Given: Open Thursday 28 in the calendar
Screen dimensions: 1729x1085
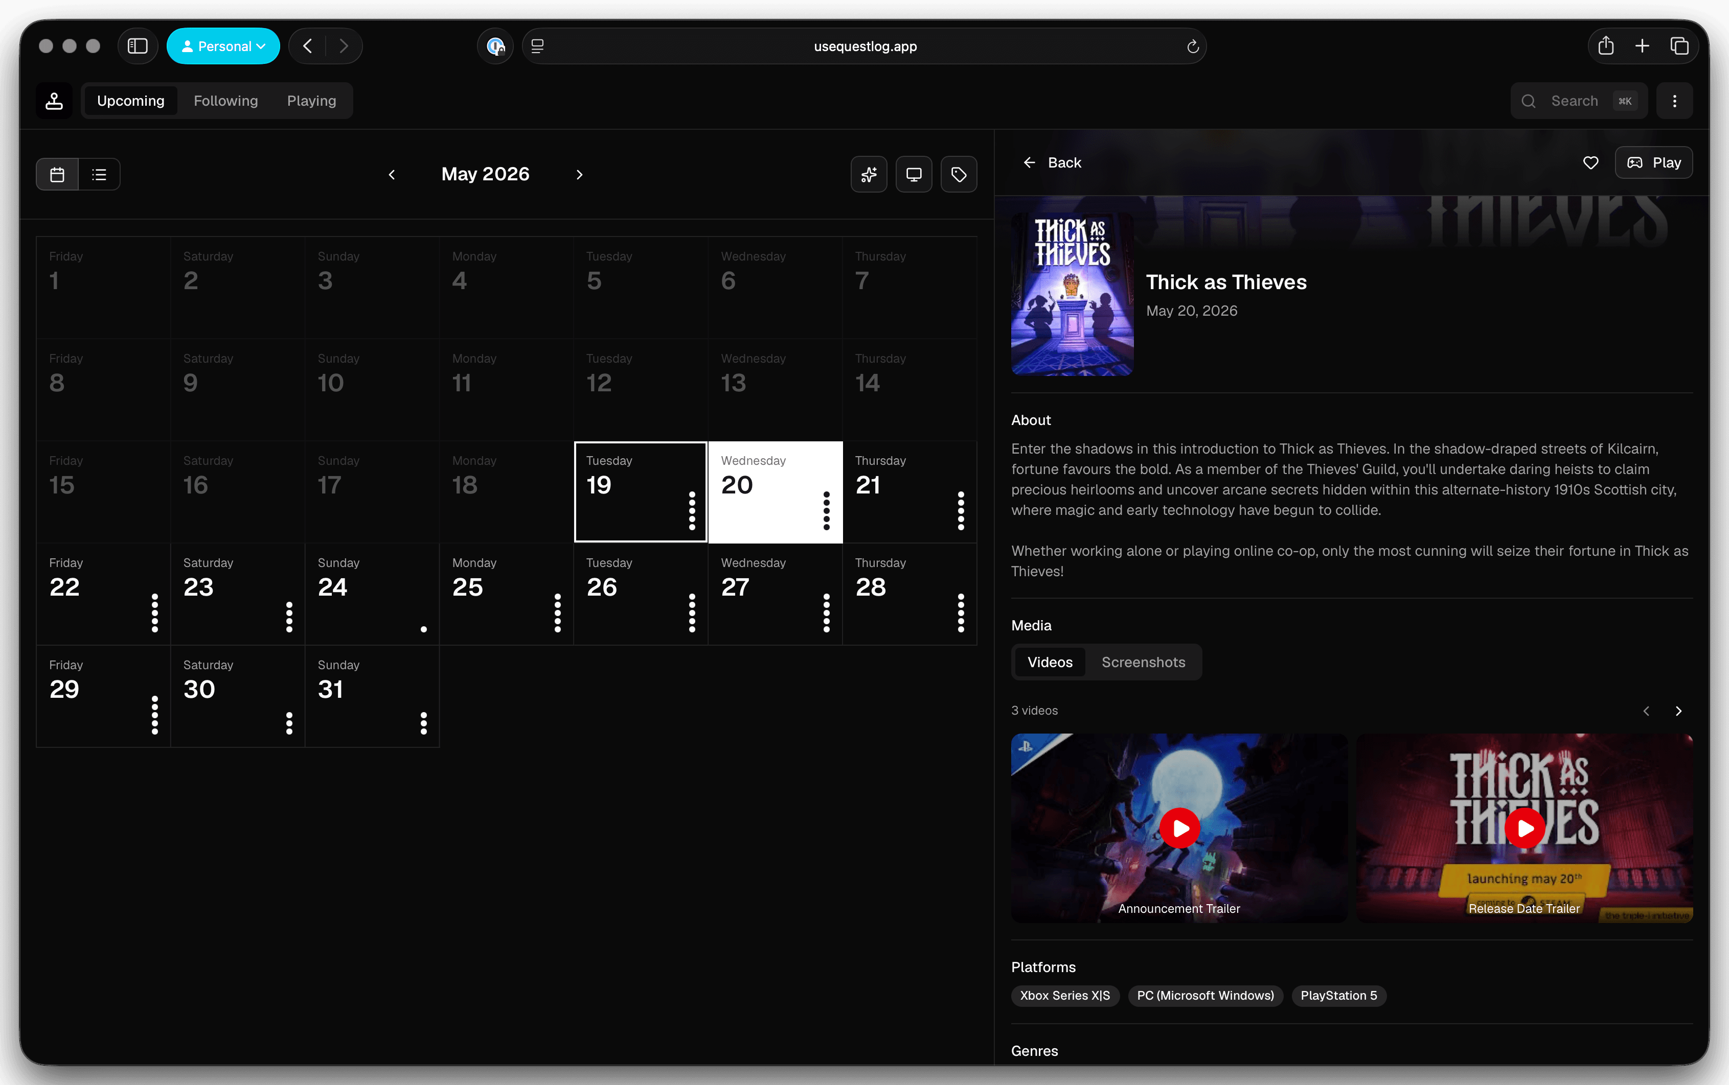Looking at the screenshot, I should pyautogui.click(x=909, y=594).
